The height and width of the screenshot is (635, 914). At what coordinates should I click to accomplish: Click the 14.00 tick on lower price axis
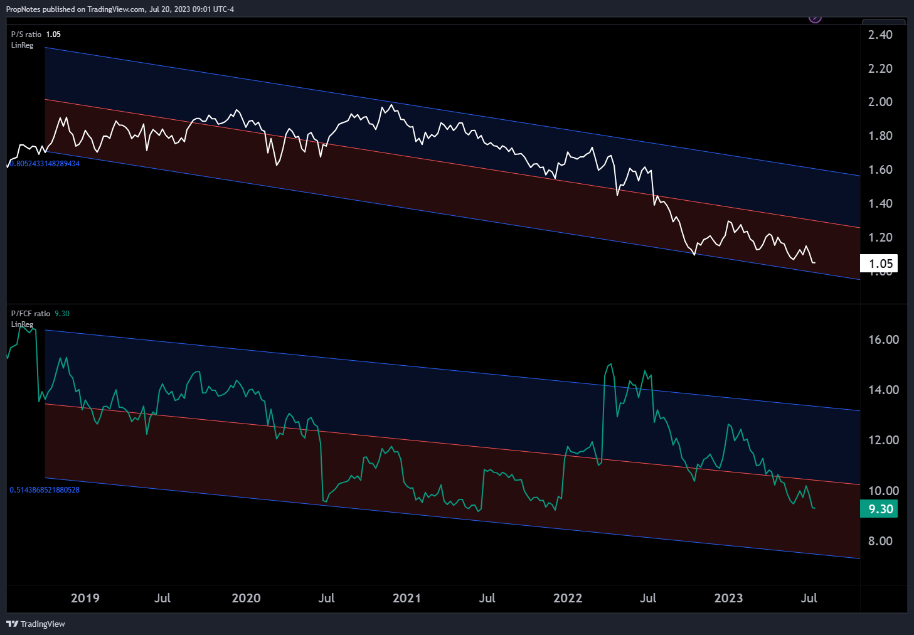coord(883,390)
